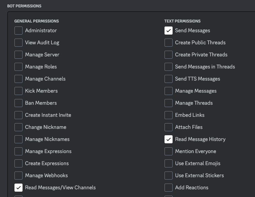Enable the Manage Roles checkbox
This screenshot has height=197, width=255.
point(19,67)
